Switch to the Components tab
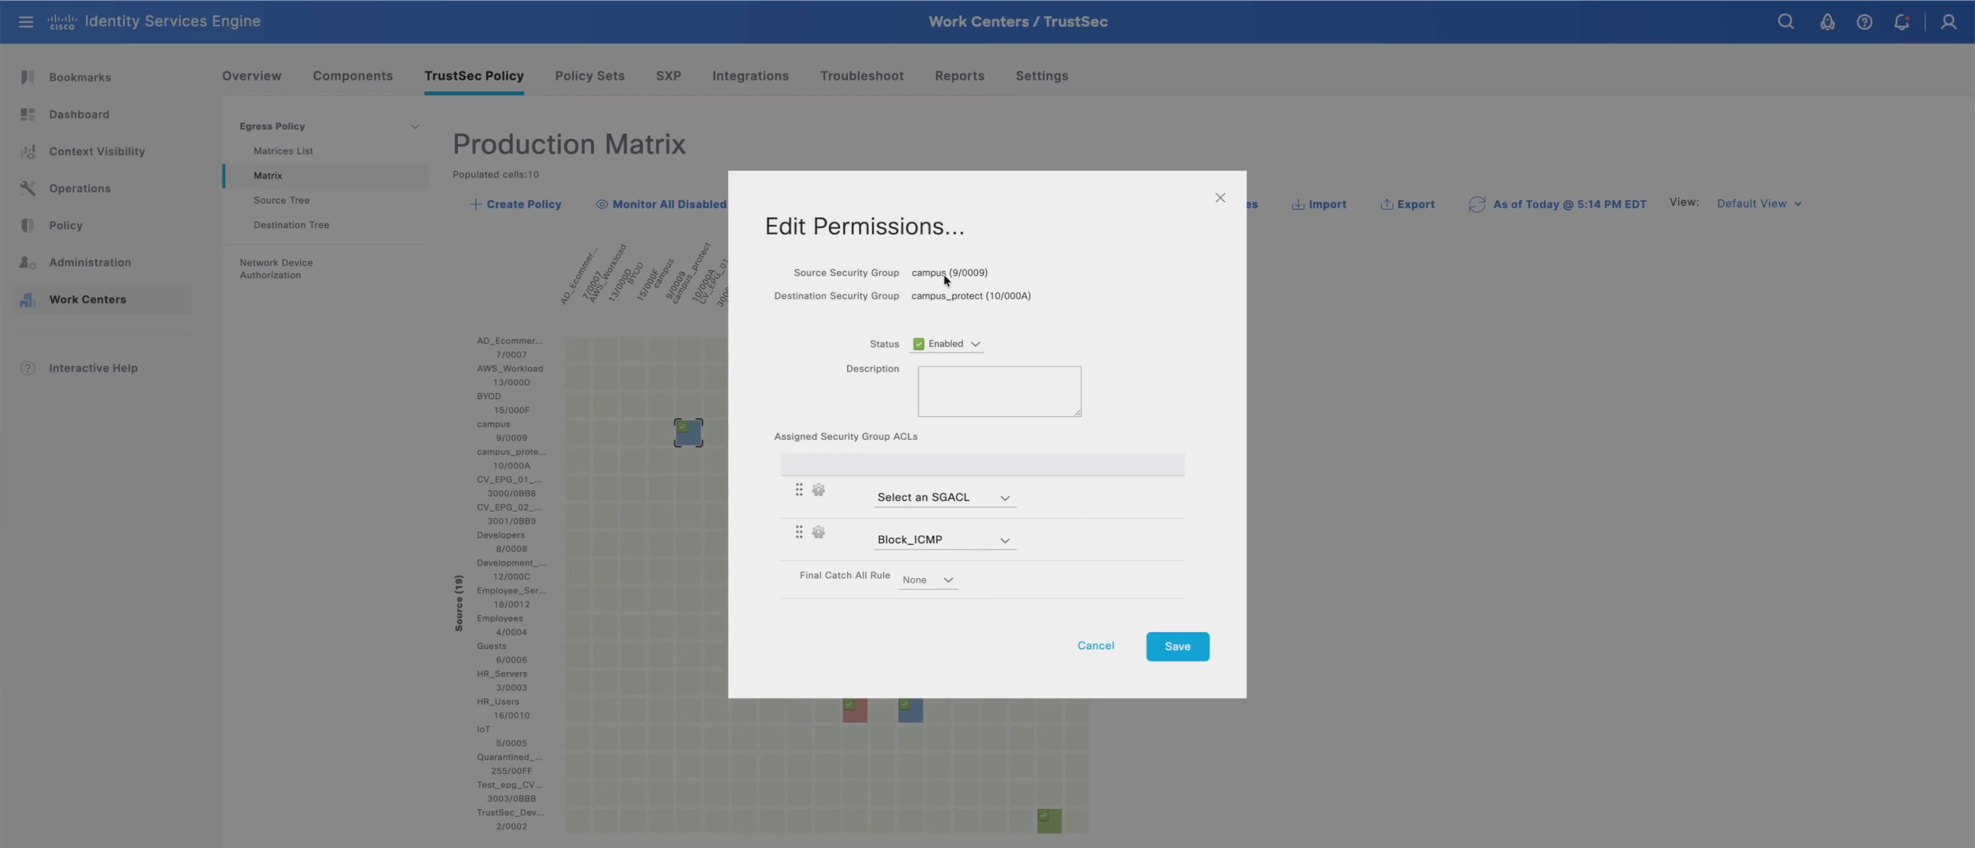 click(x=353, y=76)
